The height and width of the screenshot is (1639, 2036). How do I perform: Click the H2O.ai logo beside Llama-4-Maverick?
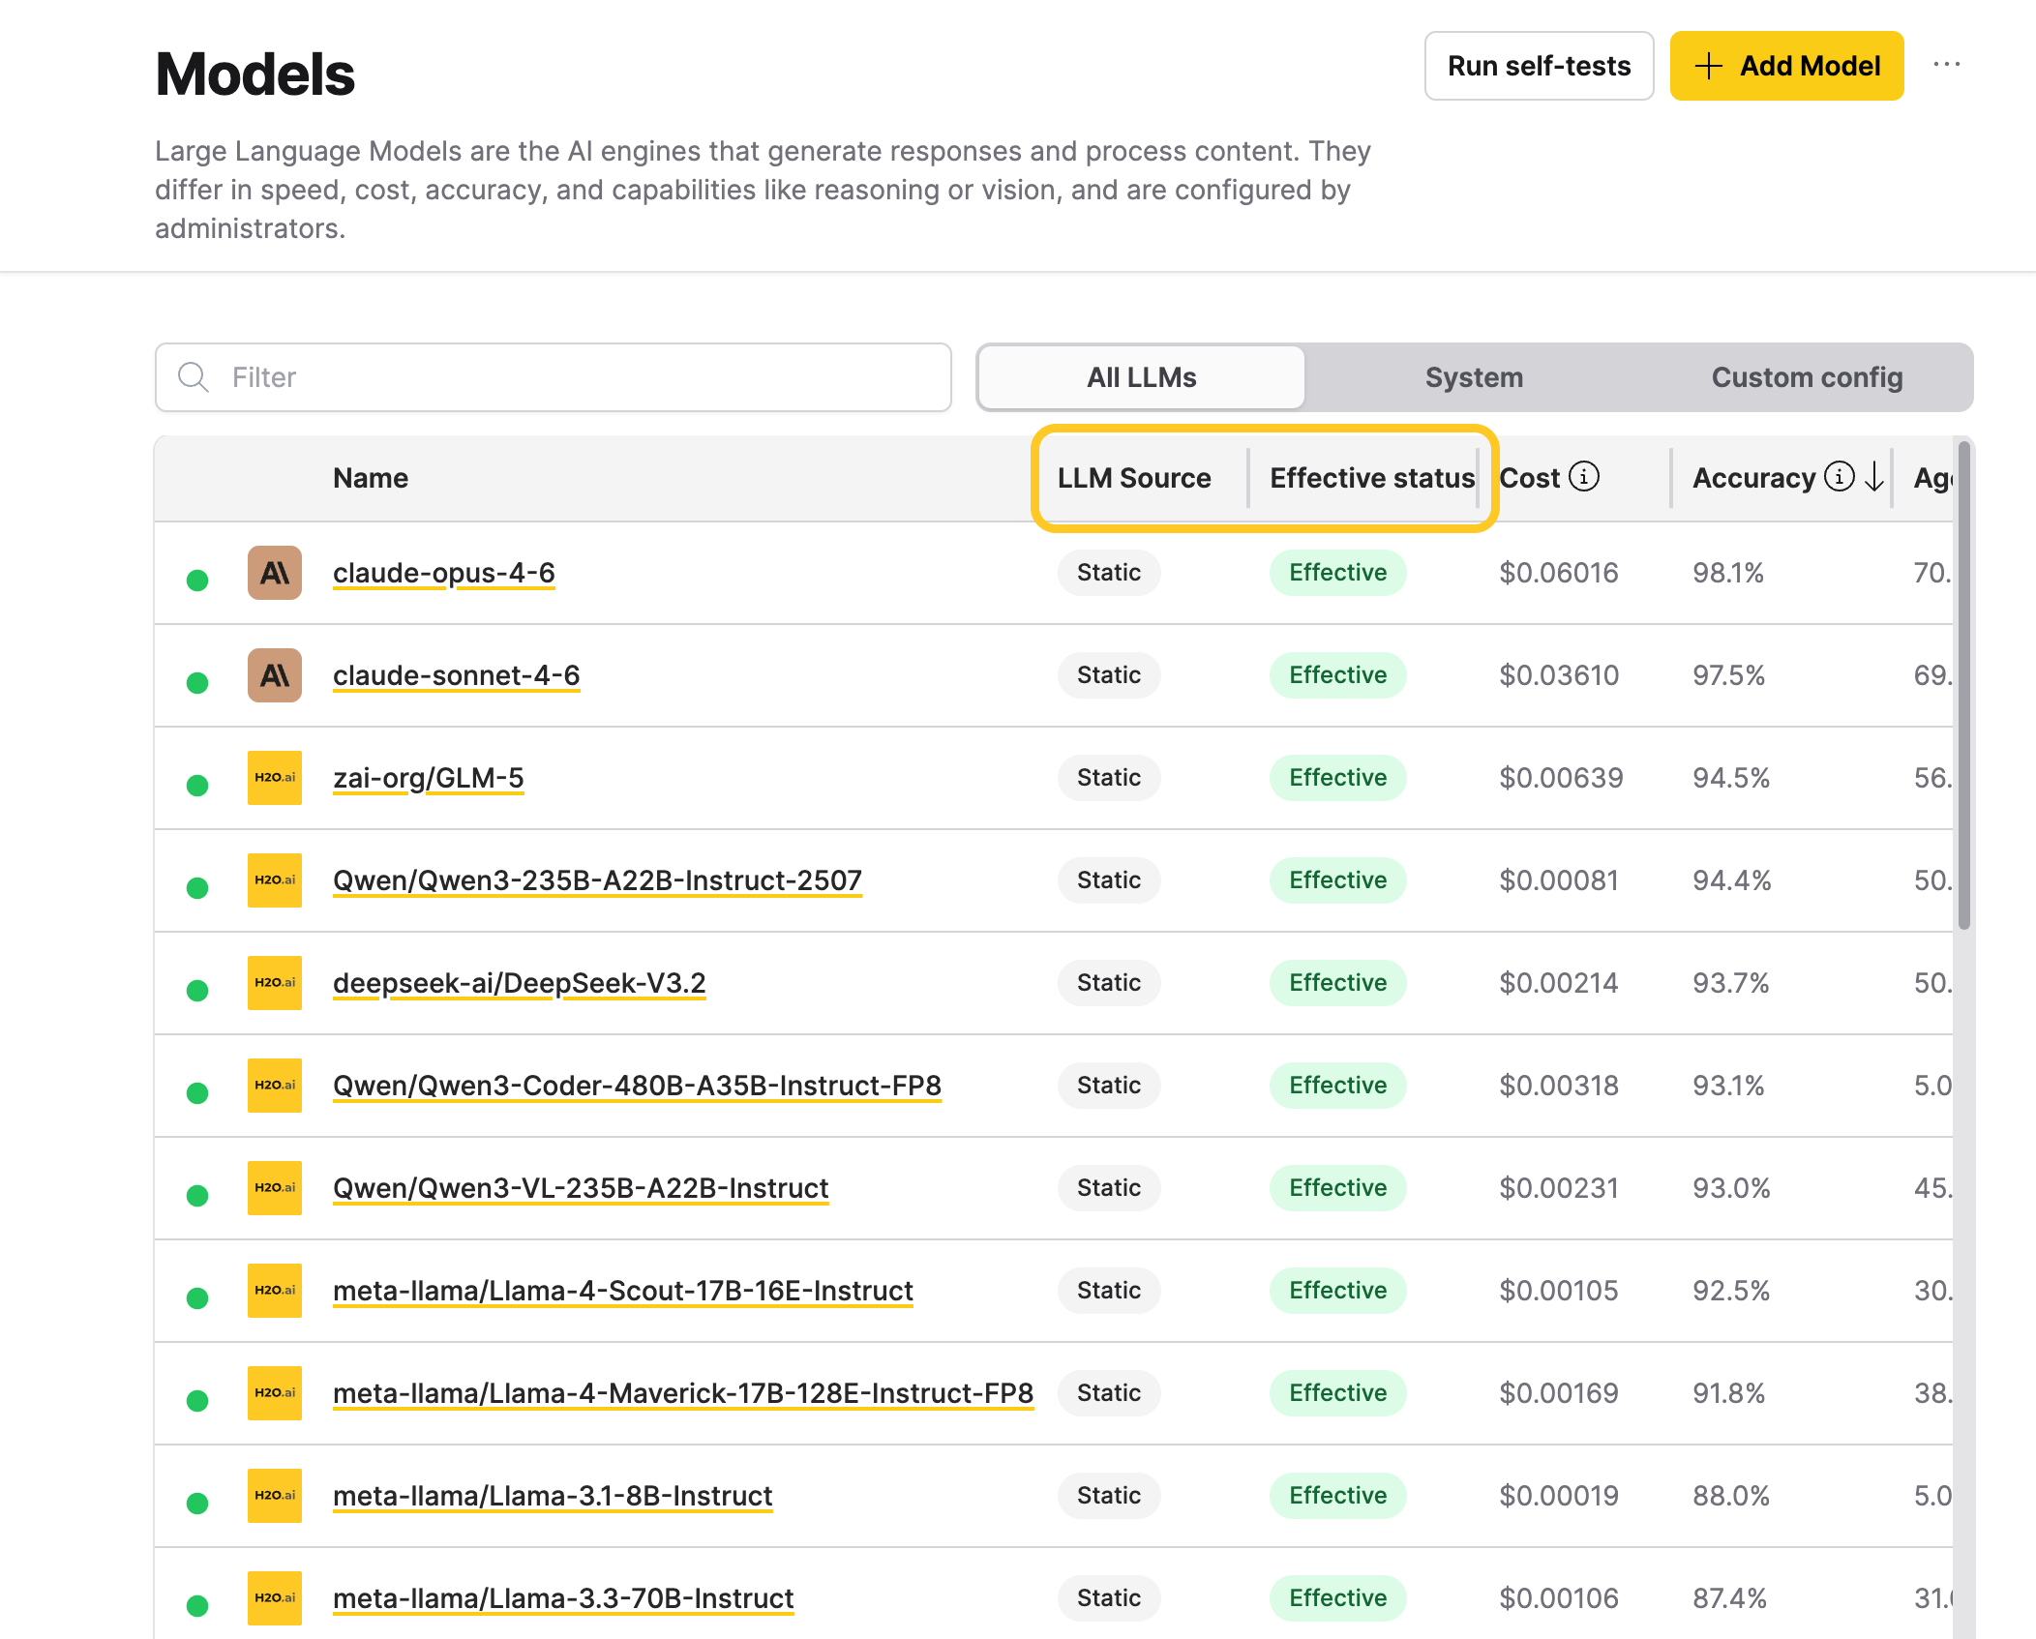click(x=275, y=1393)
